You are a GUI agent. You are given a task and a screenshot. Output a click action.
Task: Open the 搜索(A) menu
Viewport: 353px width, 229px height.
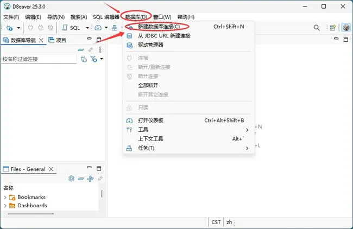[x=79, y=17]
